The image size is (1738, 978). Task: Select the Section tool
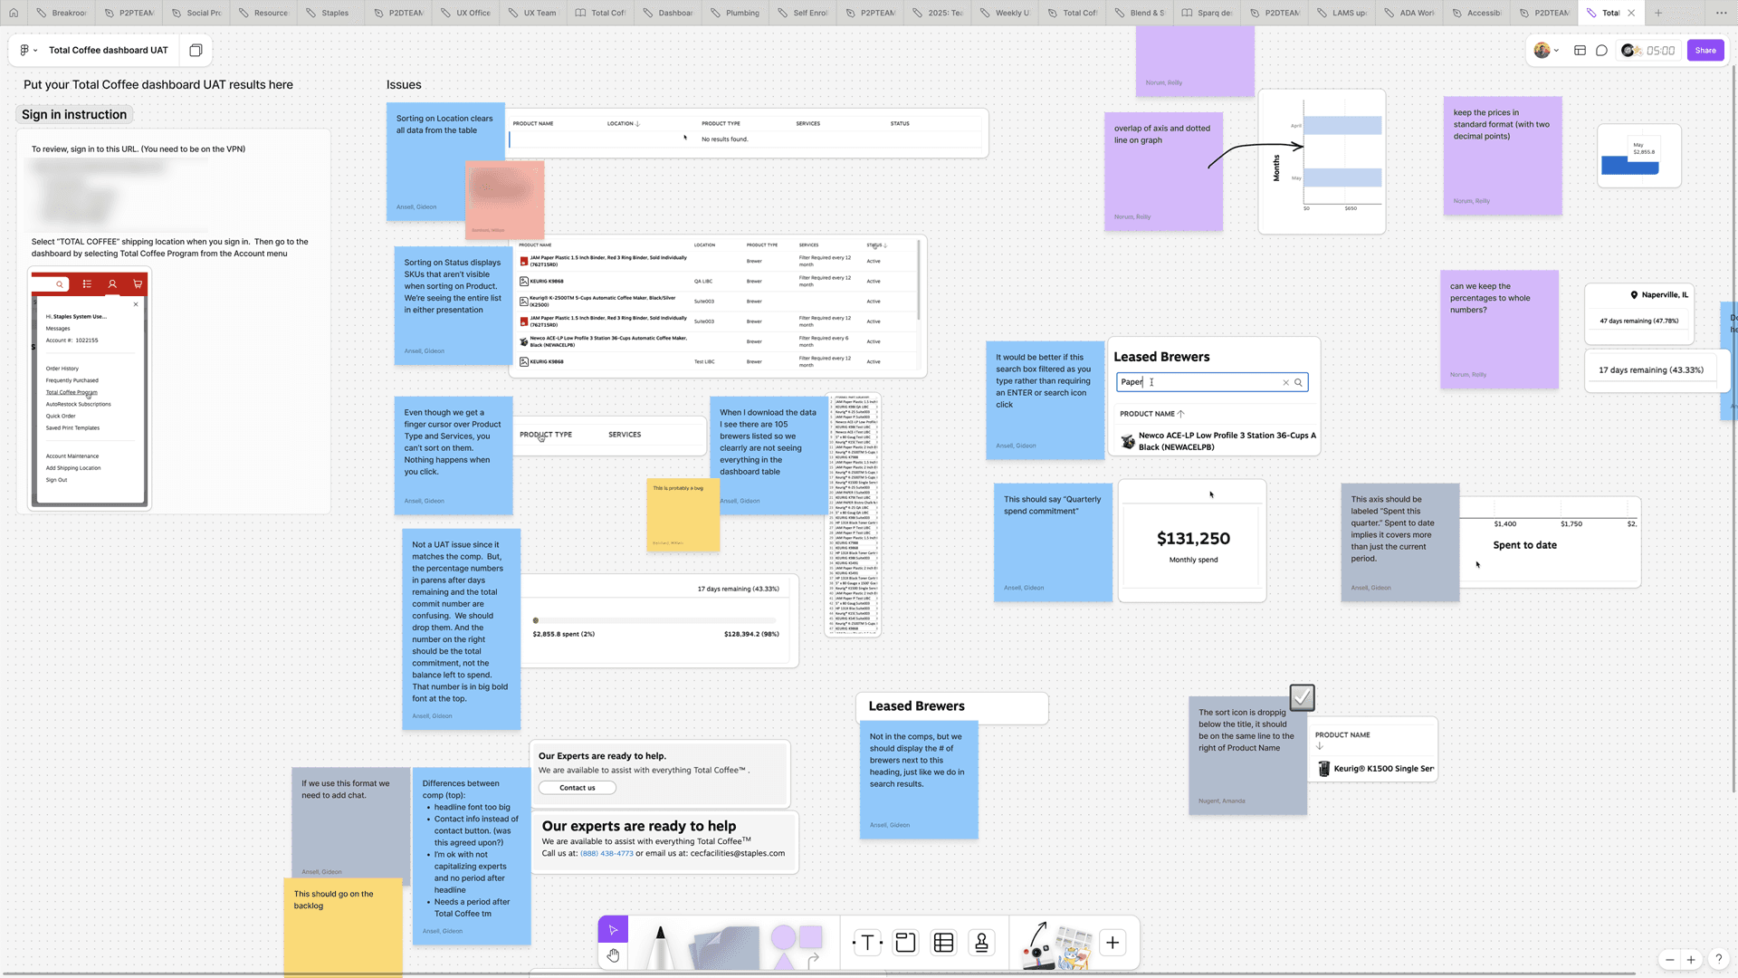(x=905, y=943)
